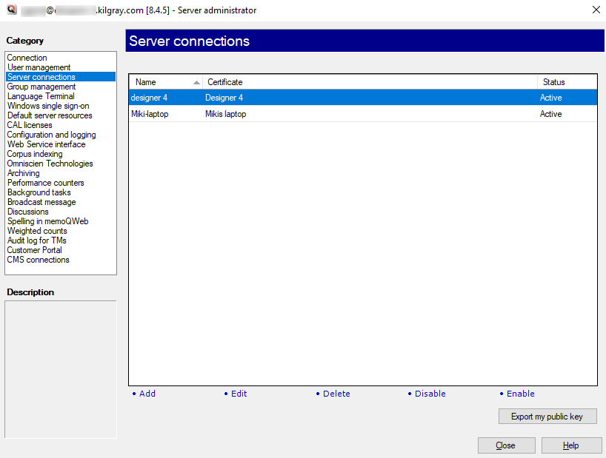View the Corpus indexing options
Screen dimensions: 606x458
(x=33, y=153)
